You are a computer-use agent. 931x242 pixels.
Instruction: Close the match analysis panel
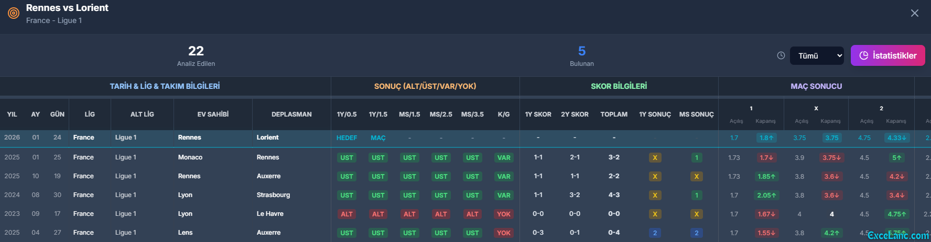pos(914,13)
